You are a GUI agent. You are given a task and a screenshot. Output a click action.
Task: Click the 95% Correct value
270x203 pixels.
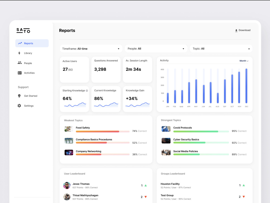coord(239,131)
